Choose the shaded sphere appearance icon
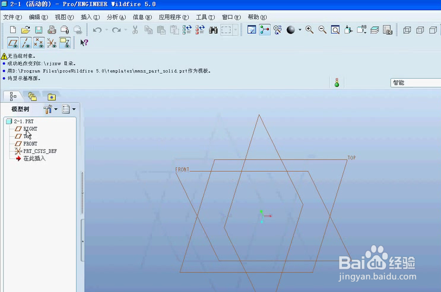 (291, 30)
